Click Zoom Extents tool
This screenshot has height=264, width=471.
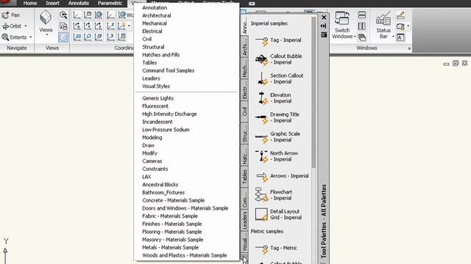click(14, 37)
